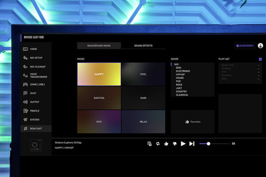
Task: Toggle repeat playback mode
Action: [x=157, y=143]
